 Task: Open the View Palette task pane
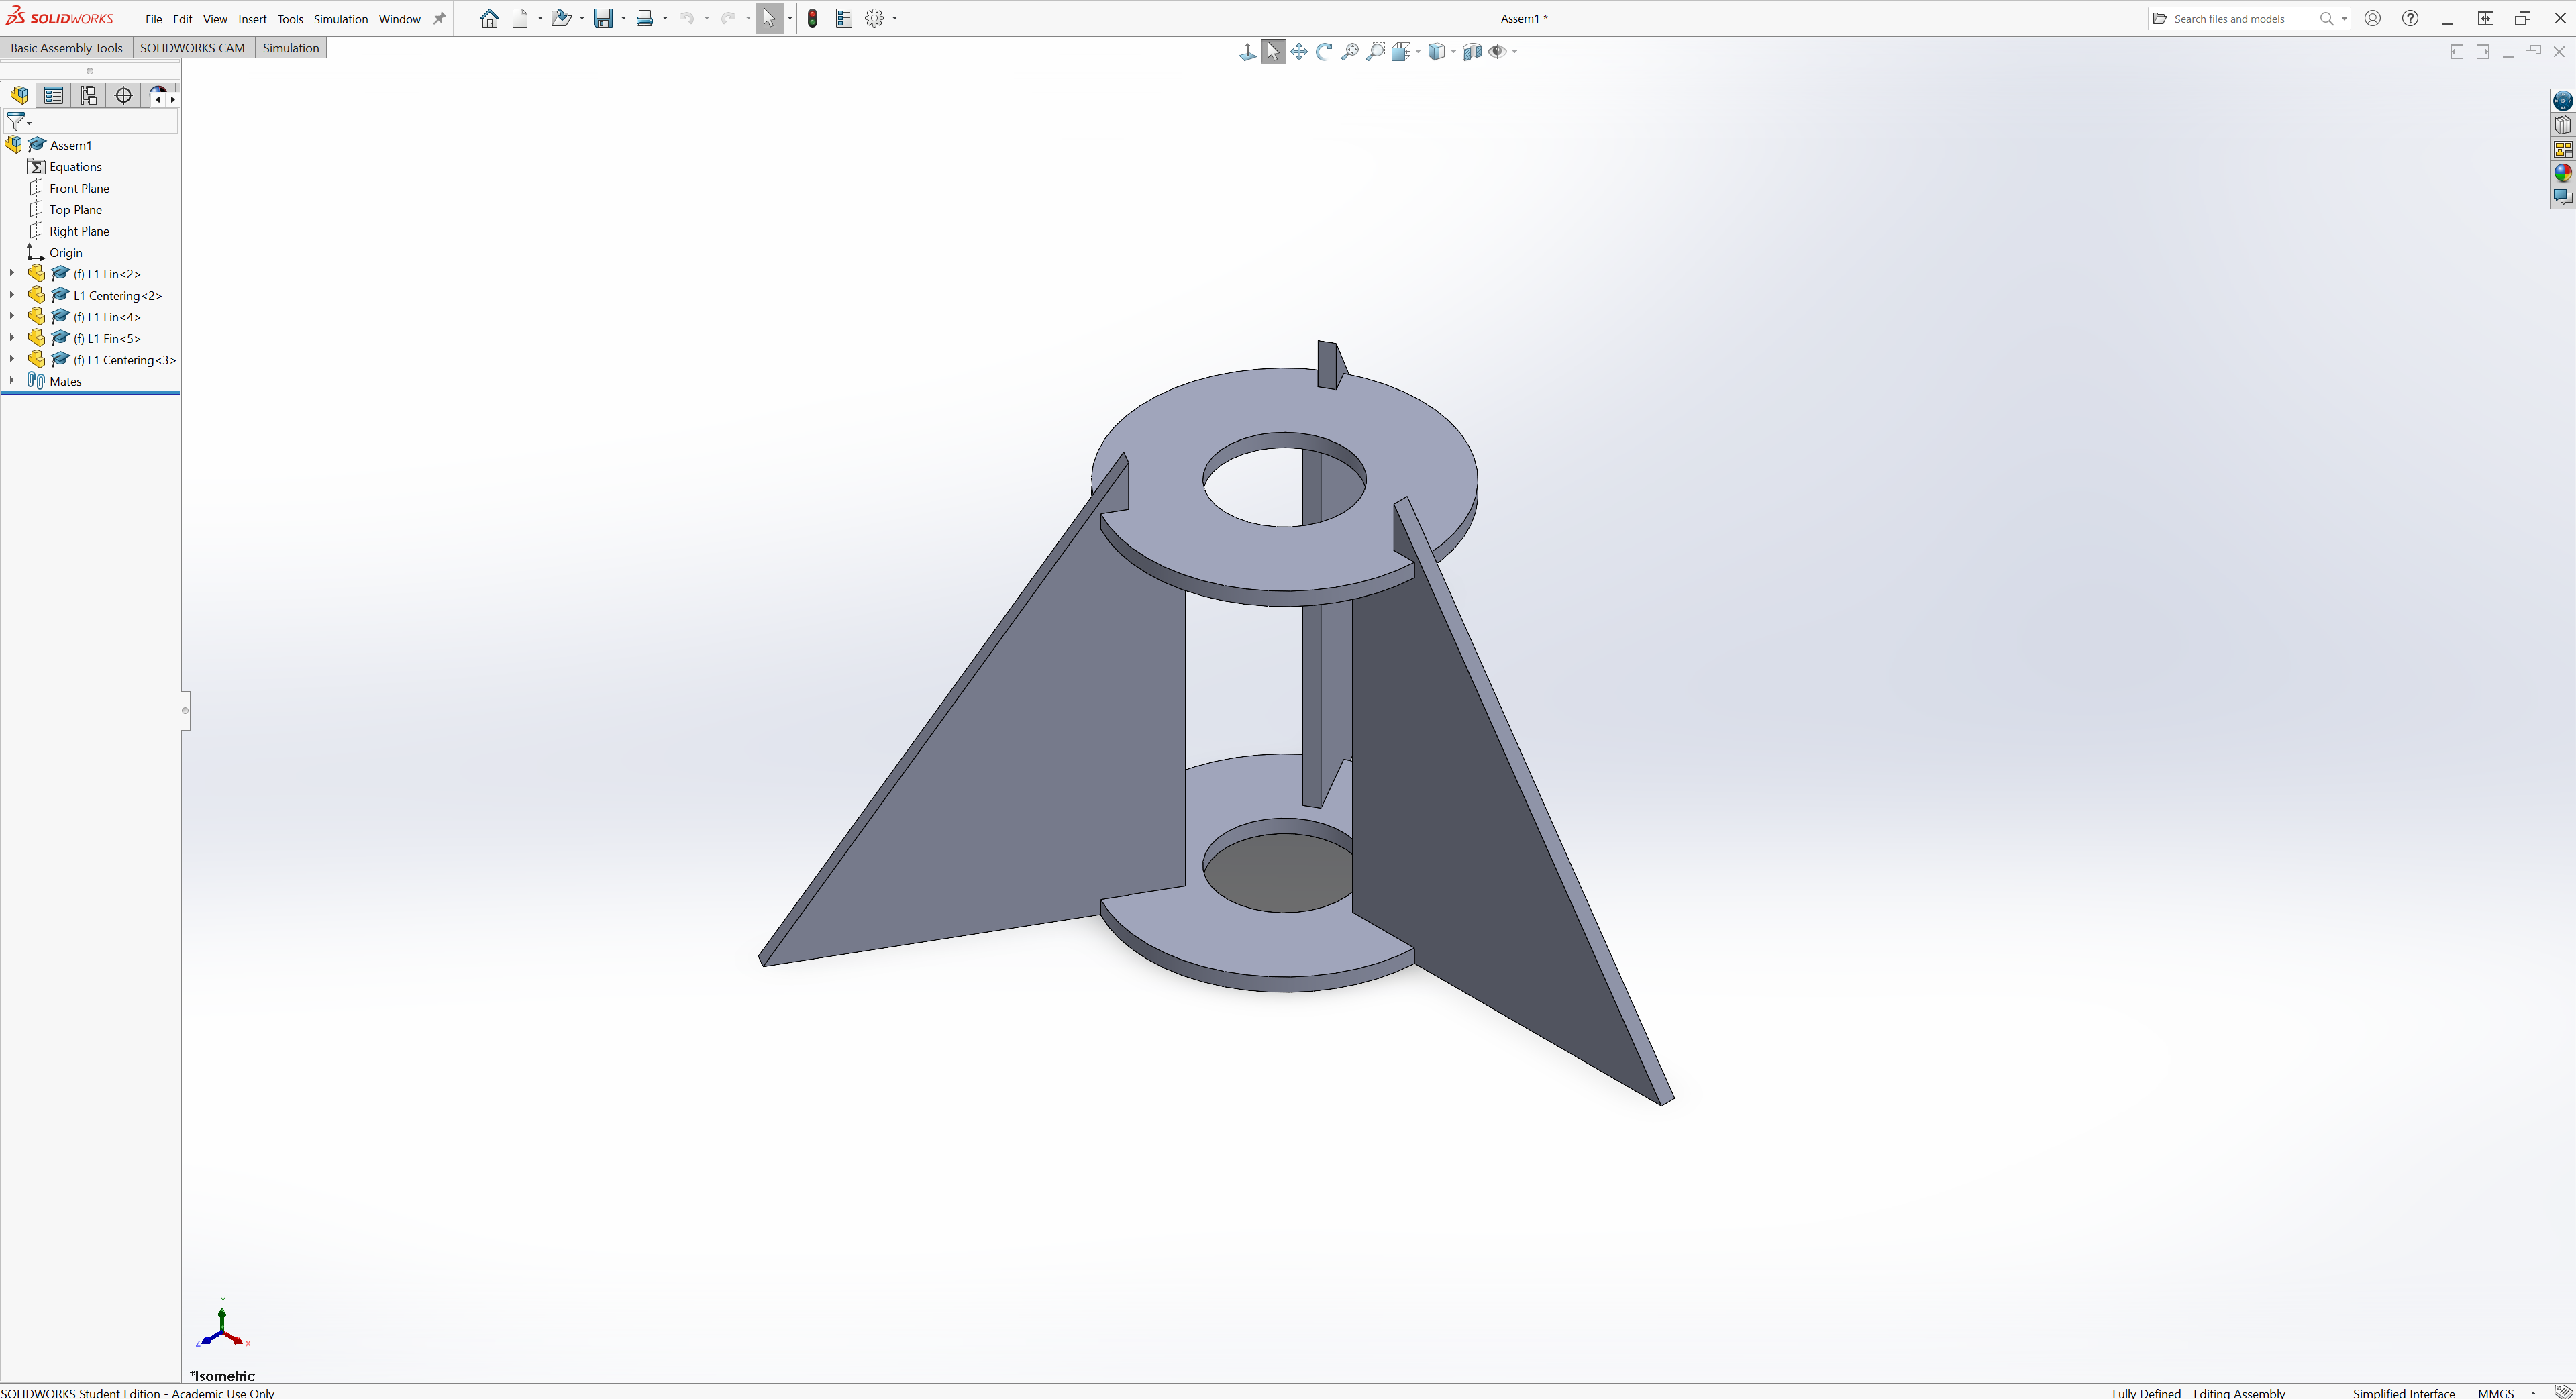coord(2562,149)
